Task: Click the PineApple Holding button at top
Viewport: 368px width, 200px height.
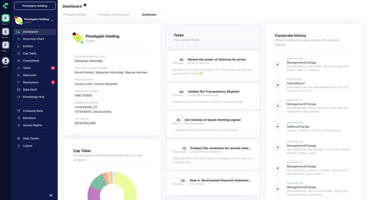Action: [x=35, y=6]
